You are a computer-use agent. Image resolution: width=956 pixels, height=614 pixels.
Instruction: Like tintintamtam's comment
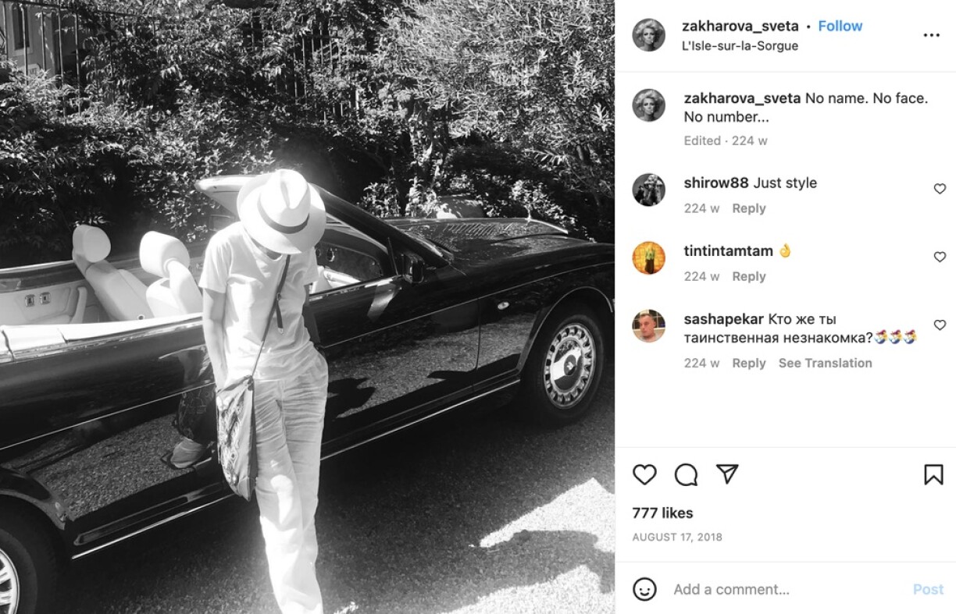tap(940, 257)
